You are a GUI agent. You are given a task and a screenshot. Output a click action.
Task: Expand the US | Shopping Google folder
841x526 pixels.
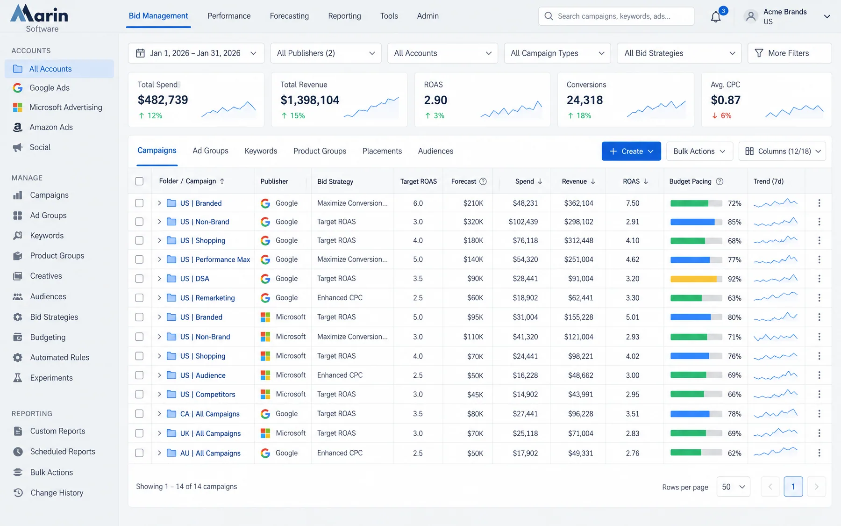pos(159,240)
